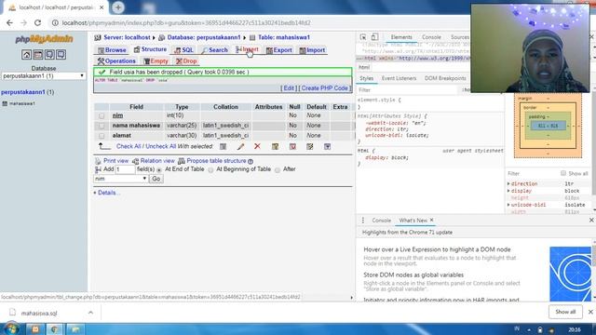596x335 pixels.
Task: Select the After radio button
Action: pyautogui.click(x=278, y=169)
